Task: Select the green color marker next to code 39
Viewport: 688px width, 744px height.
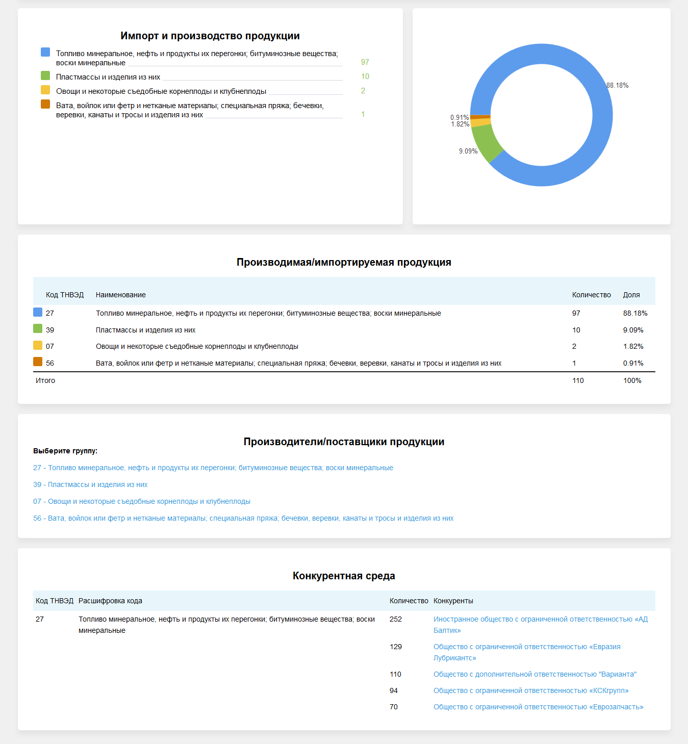Action: (38, 328)
